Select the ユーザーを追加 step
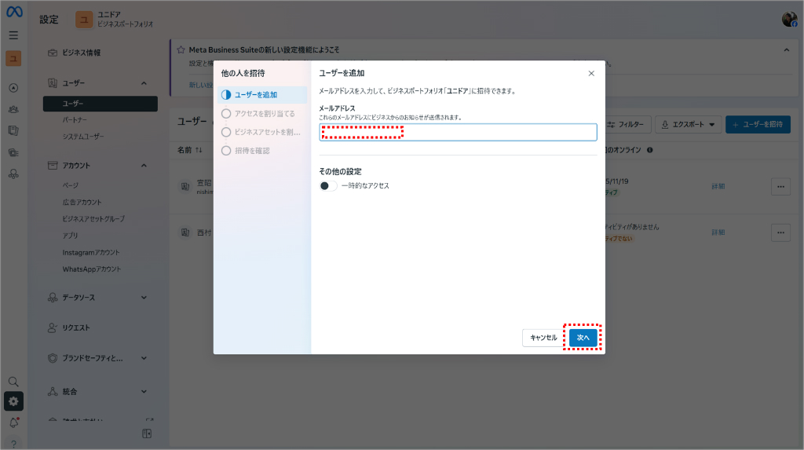Viewport: 804px width, 450px height. (262, 95)
